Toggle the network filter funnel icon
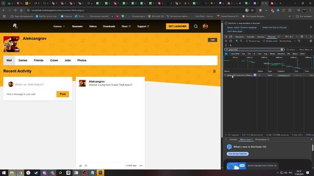 coord(236,41)
